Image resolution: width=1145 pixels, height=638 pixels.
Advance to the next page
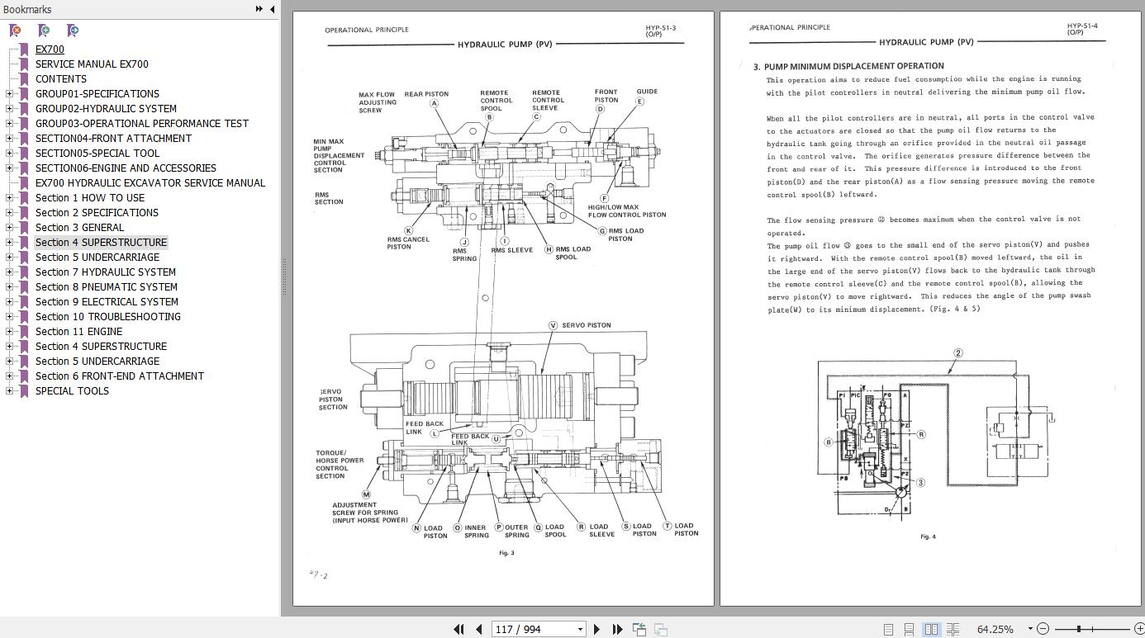click(x=597, y=629)
